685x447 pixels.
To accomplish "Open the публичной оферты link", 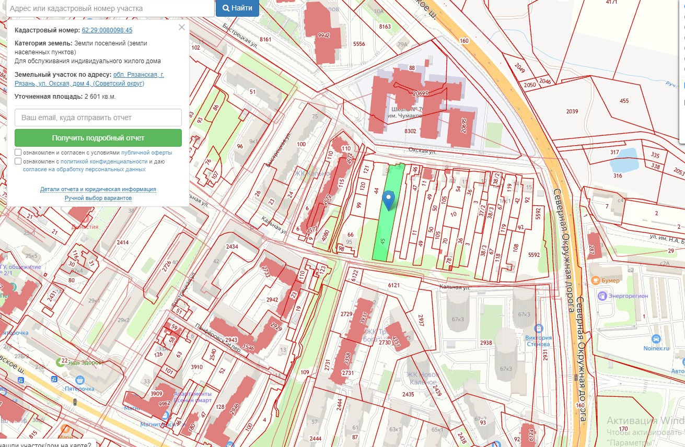I will point(146,152).
